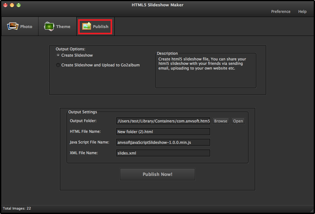315x214 pixels.
Task: Choose Create Slideshow and Upload to Go2album
Action: (x=58, y=65)
